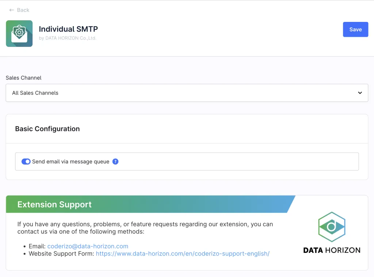Open the coderizo@data-horizon.com email link
This screenshot has height=277, width=374.
88,246
